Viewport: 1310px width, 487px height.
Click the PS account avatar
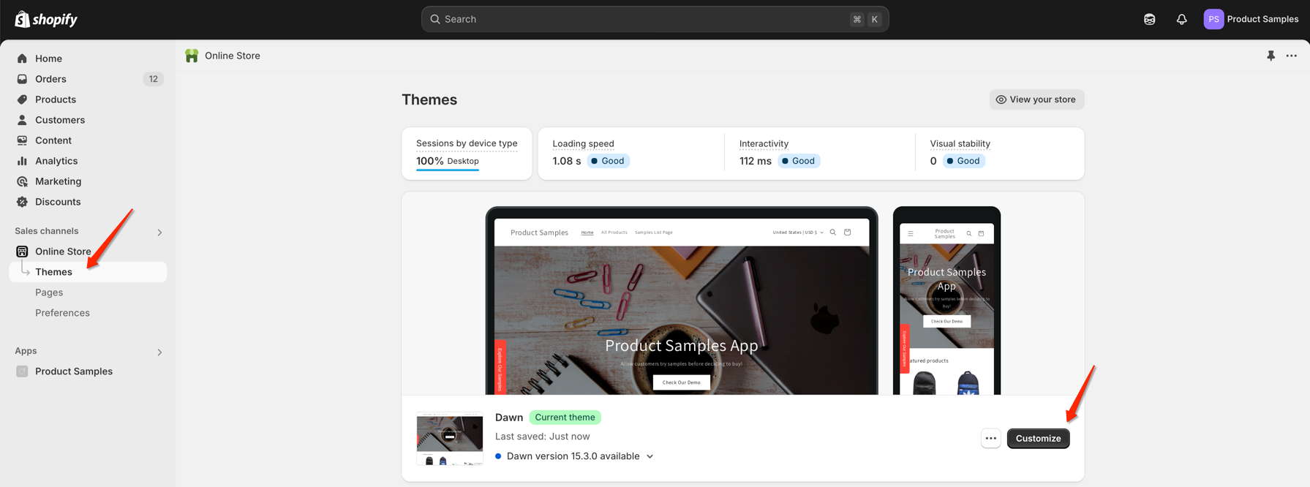(1213, 20)
